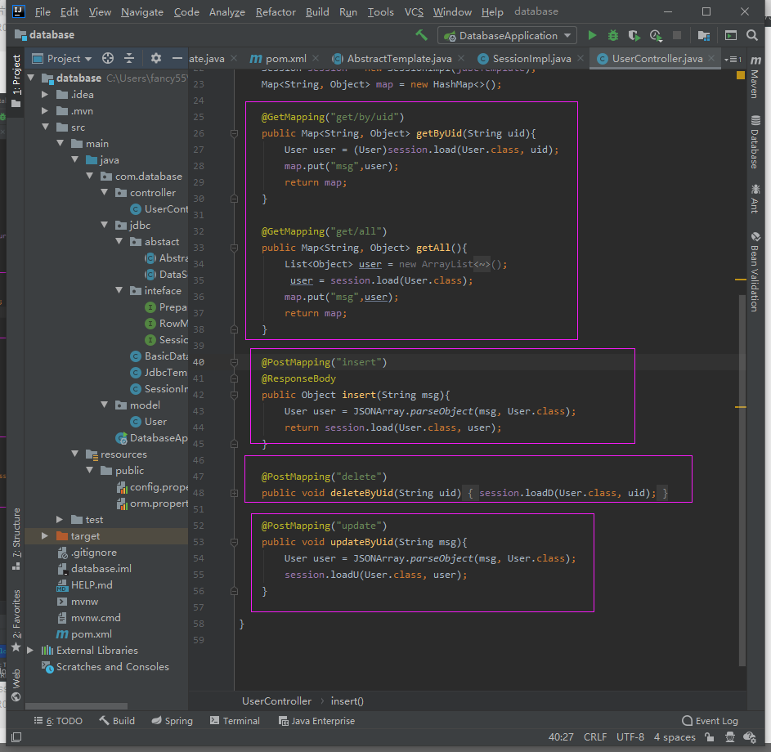This screenshot has width=771, height=752.
Task: Start debugging with the bug icon
Action: click(x=612, y=35)
